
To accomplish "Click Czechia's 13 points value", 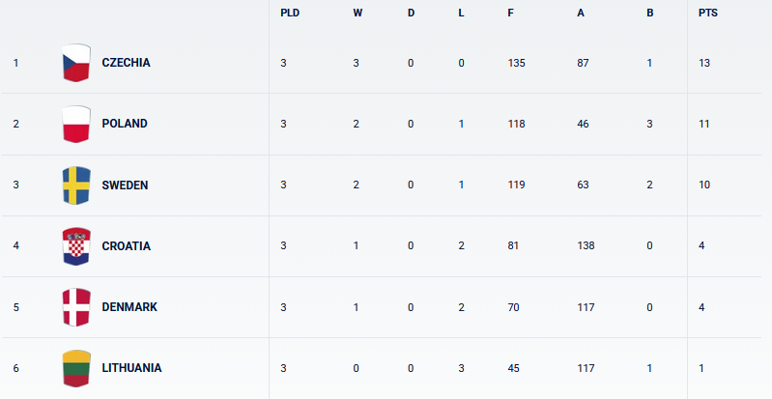I will 703,63.
